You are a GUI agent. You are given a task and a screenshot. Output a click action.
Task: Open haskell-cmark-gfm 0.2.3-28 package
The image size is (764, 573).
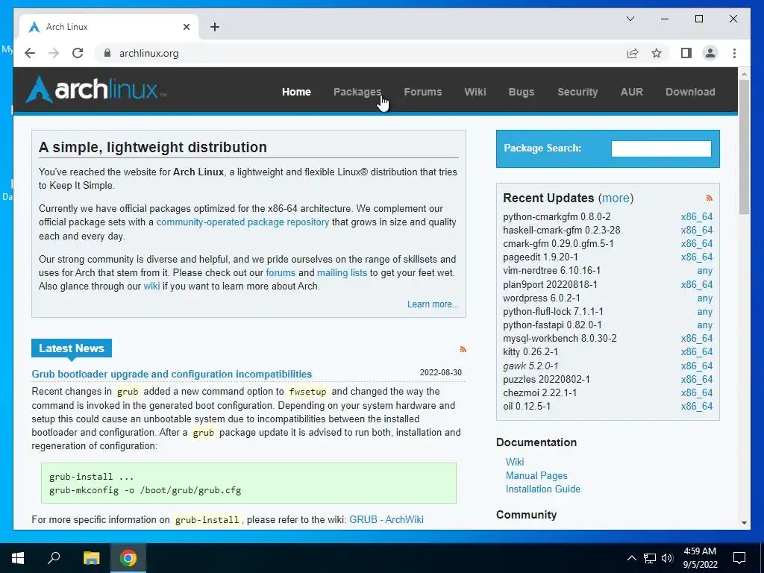pyautogui.click(x=562, y=230)
